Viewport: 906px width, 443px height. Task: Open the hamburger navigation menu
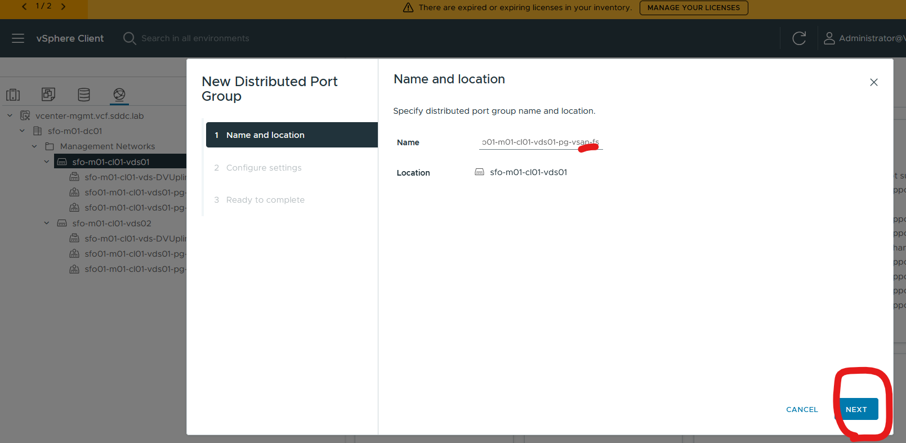(x=18, y=38)
